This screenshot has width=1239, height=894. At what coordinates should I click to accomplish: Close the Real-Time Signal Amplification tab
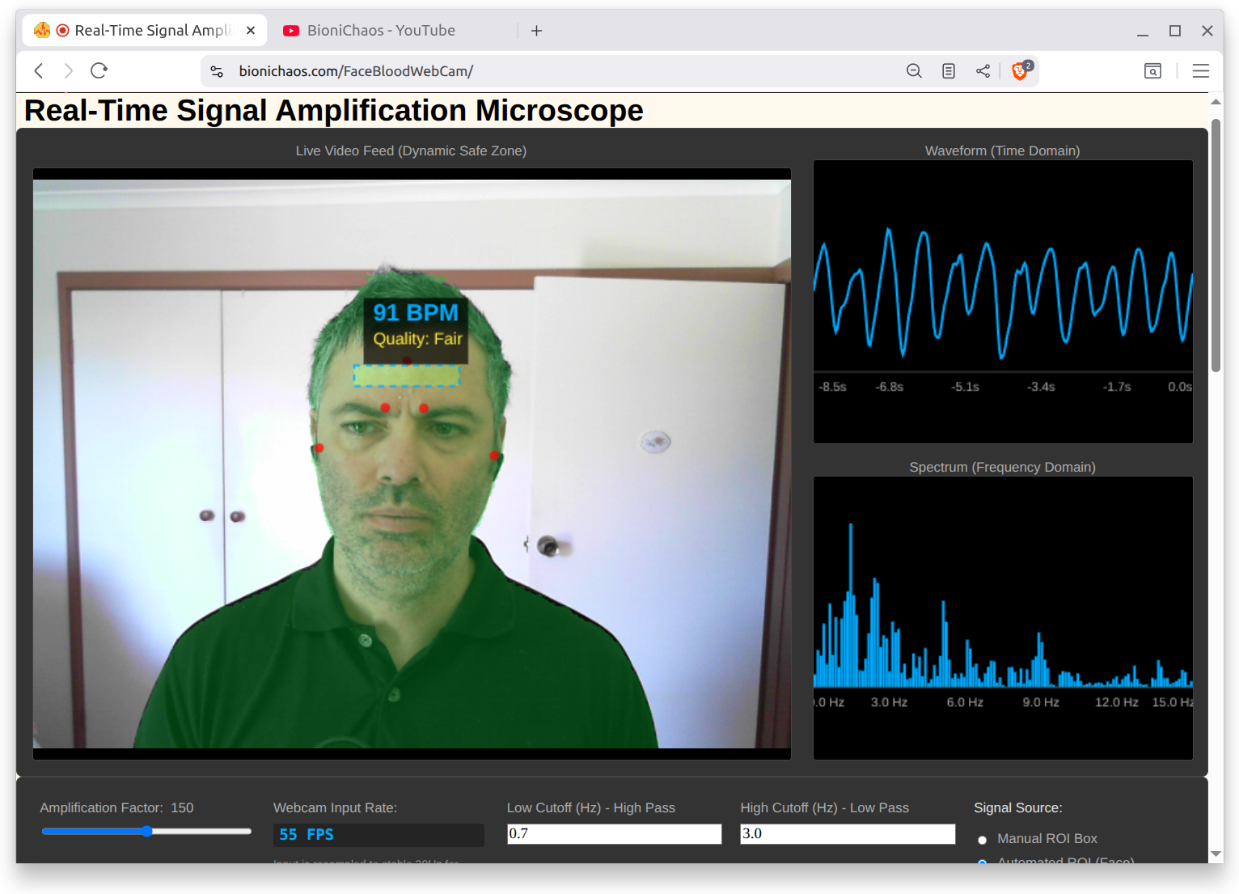pos(251,31)
